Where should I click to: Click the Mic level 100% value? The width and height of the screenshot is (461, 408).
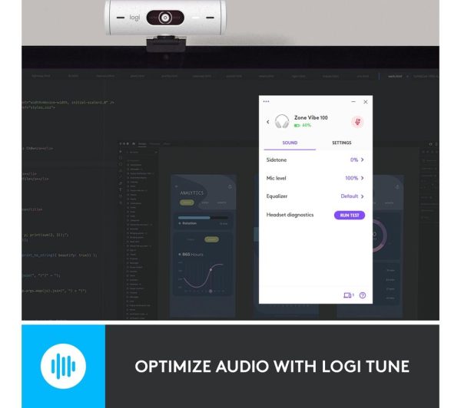pos(352,178)
